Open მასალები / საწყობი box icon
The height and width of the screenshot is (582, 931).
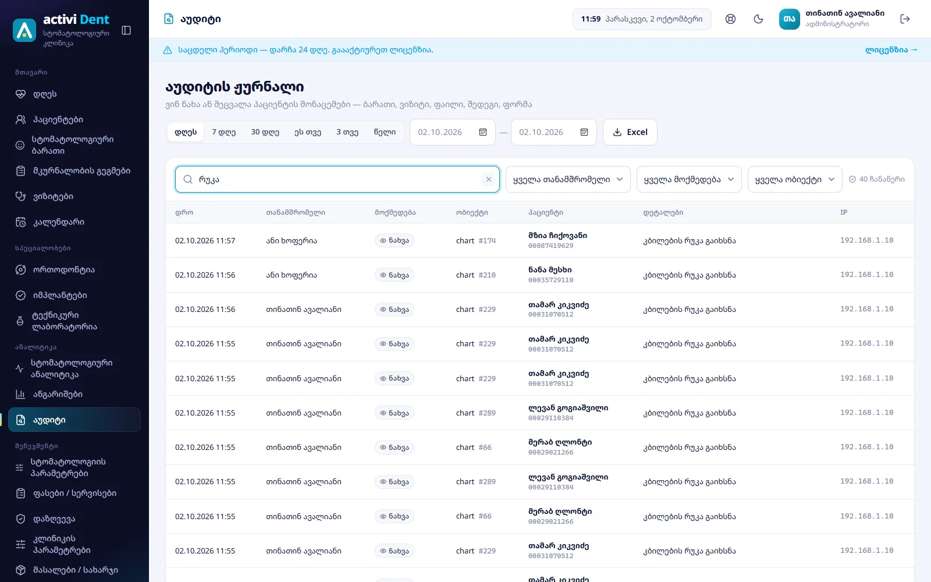[20, 570]
